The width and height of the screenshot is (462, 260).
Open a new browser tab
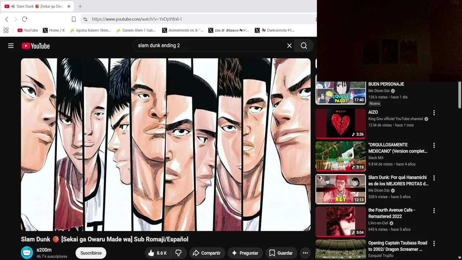coord(80,6)
